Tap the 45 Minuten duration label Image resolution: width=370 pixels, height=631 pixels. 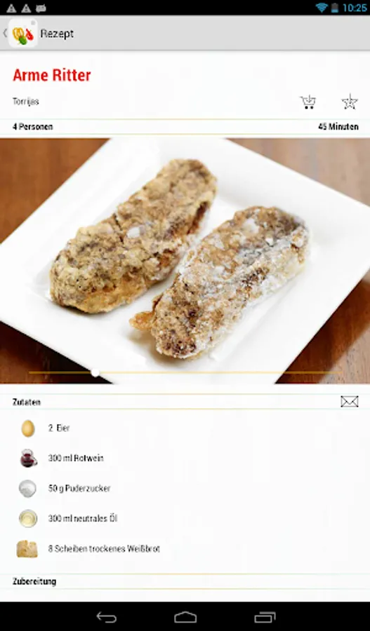tap(338, 127)
